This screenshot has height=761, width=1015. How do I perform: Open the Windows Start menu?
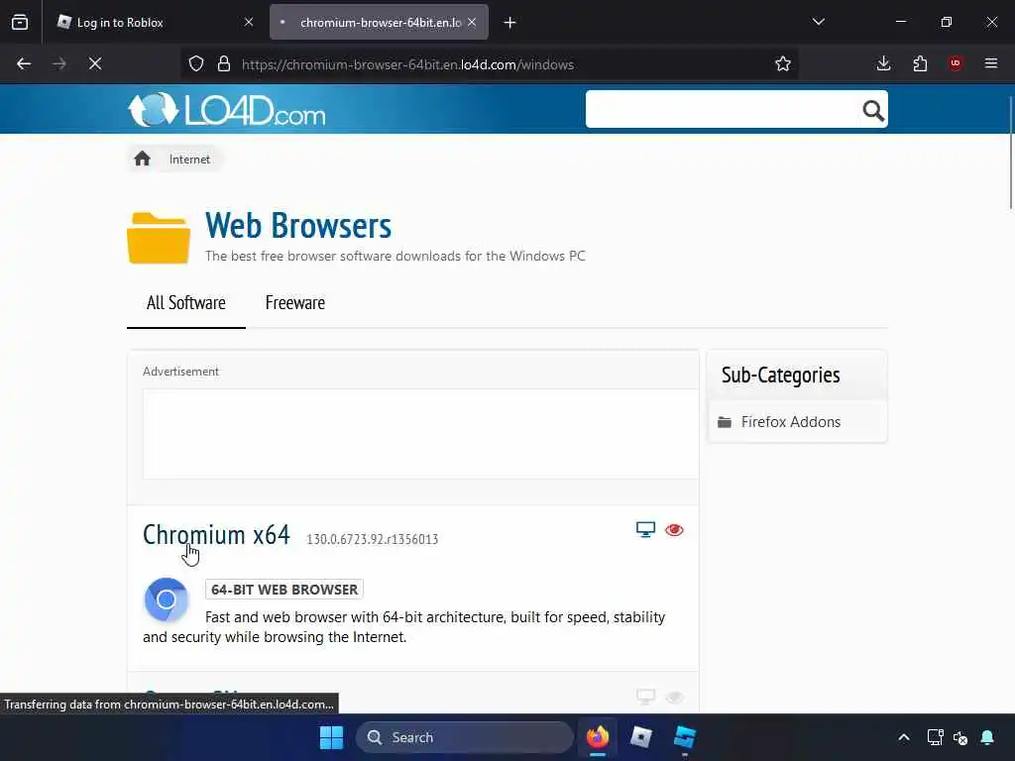pyautogui.click(x=331, y=737)
